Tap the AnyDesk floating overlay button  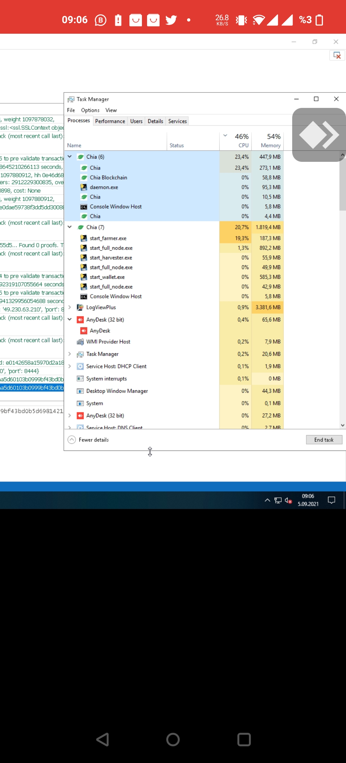pyautogui.click(x=319, y=135)
